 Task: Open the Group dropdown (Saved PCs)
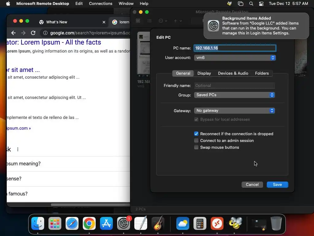(x=235, y=95)
